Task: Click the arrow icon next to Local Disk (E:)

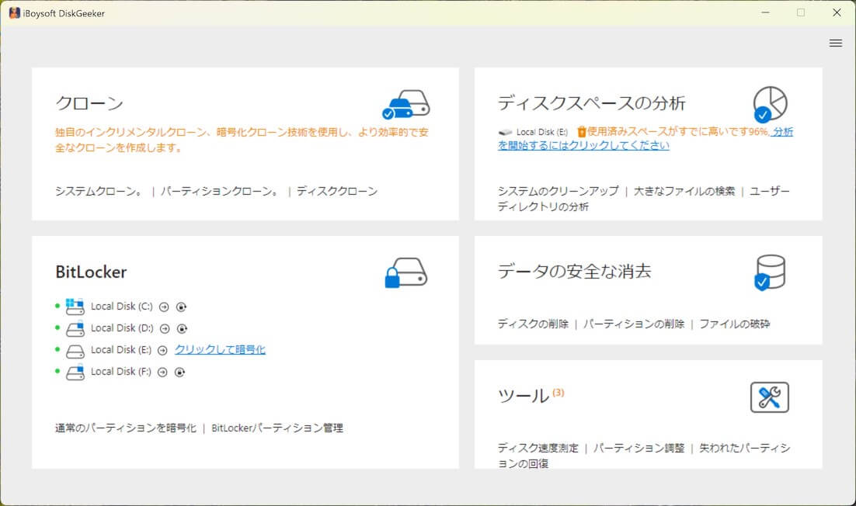Action: [x=162, y=351]
